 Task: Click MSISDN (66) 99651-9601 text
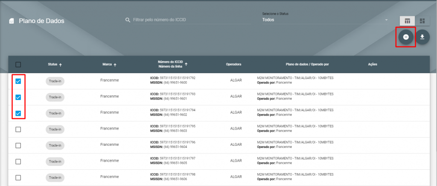[169, 99]
